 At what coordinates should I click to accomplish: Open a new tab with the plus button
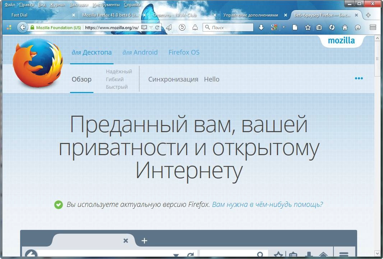tap(368, 15)
